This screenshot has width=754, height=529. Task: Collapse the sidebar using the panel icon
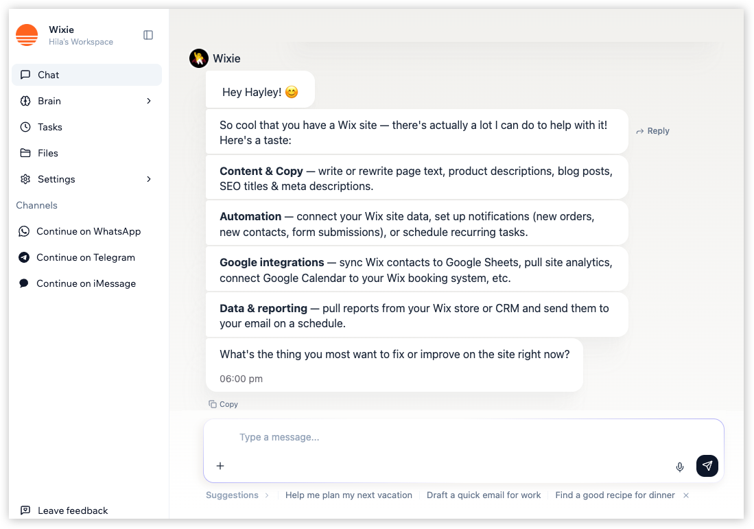(x=148, y=34)
